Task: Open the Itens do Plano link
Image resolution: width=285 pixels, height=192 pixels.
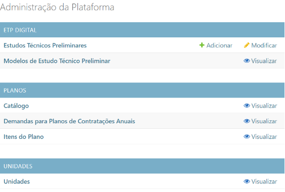Action: (x=24, y=136)
